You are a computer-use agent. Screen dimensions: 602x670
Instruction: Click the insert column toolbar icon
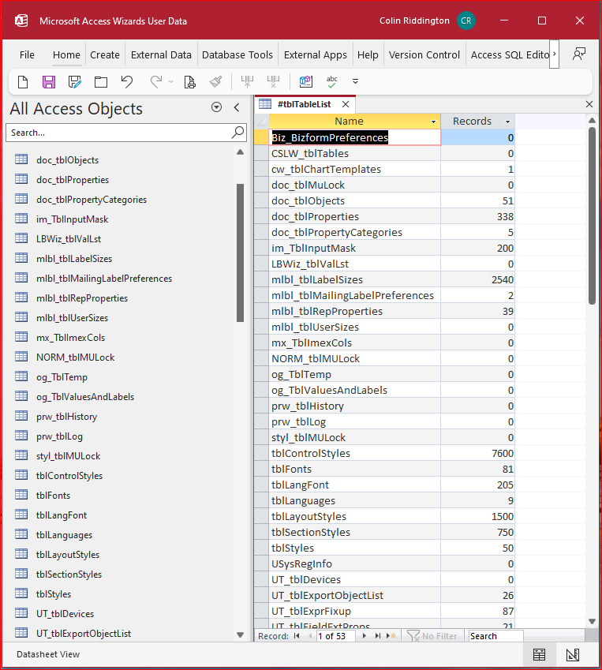[247, 81]
